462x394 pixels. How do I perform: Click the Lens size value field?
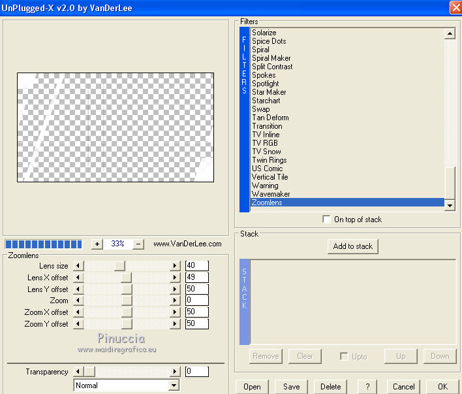pos(196,265)
